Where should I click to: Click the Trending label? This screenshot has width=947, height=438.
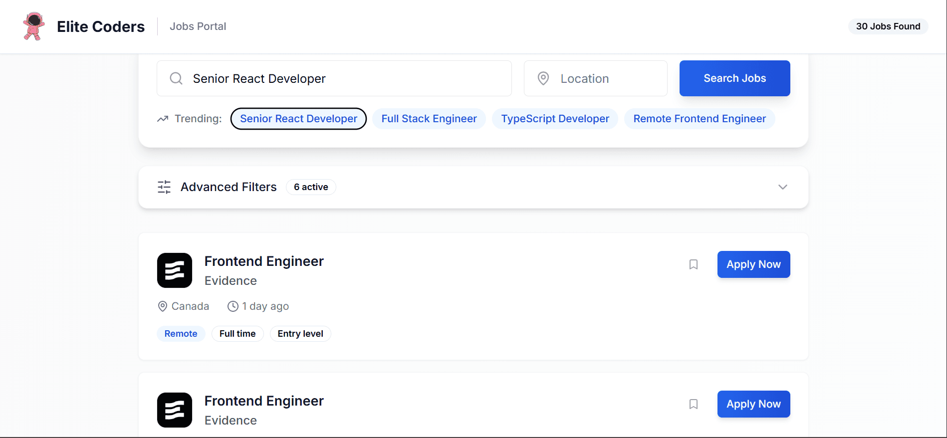[198, 119]
